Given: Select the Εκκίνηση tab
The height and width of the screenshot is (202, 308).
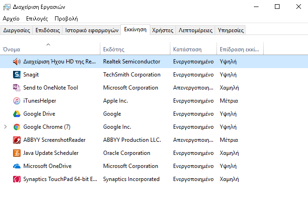Looking at the screenshot, I should pyautogui.click(x=135, y=30).
